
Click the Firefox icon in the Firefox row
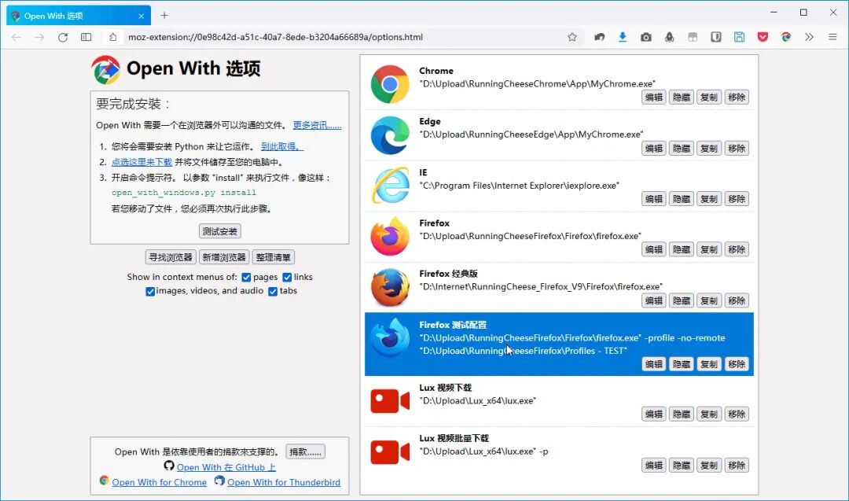(390, 236)
